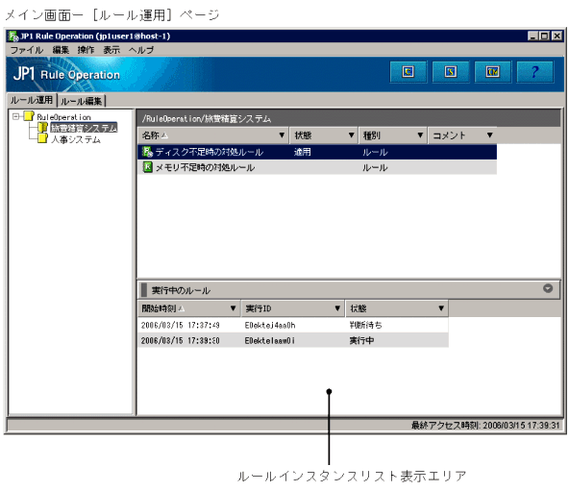This screenshot has width=569, height=491.
Task: Select the メモリ不足時の対処ルール row
Action: [317, 167]
